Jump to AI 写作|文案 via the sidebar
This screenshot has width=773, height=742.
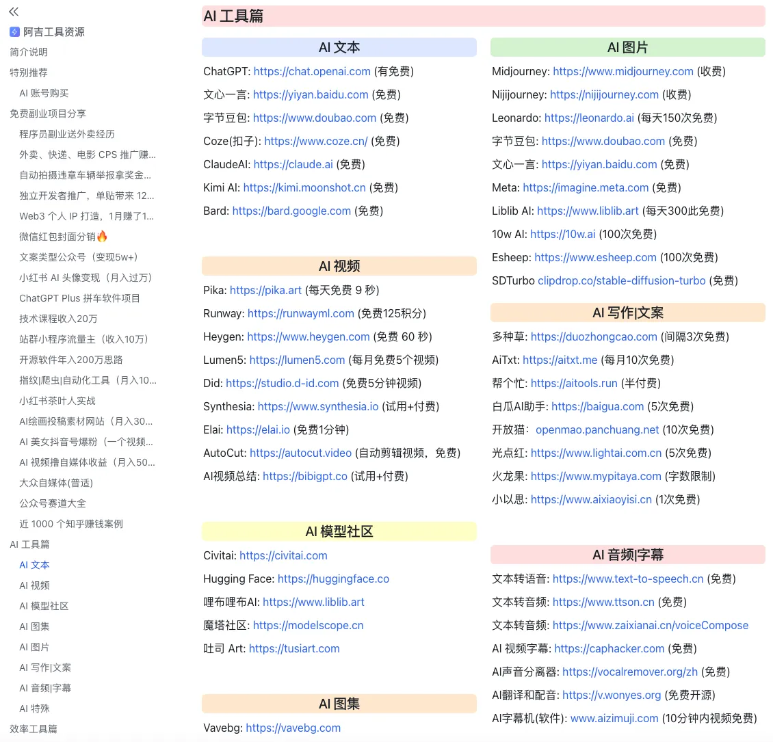tap(45, 667)
